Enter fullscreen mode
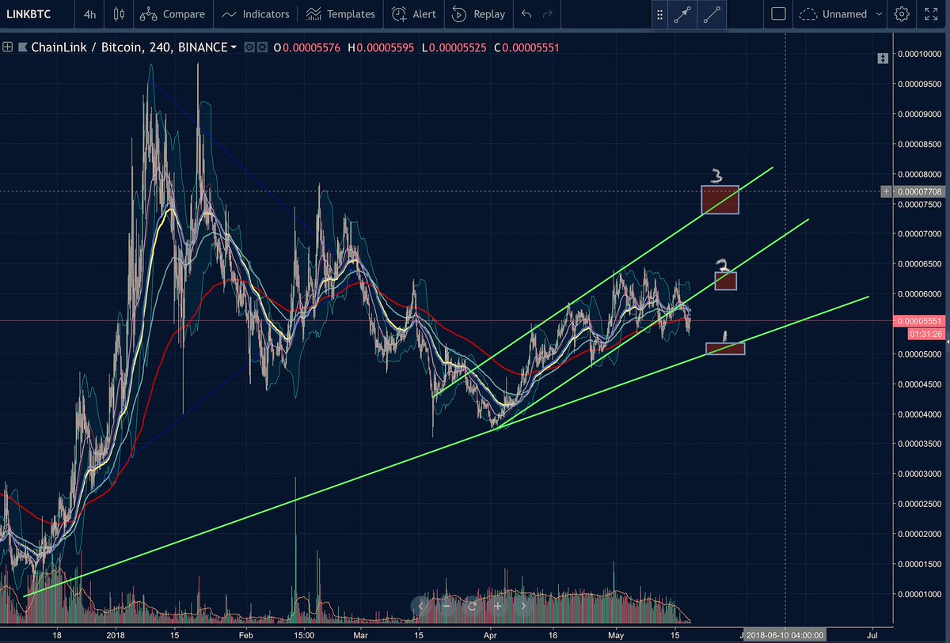 931,14
